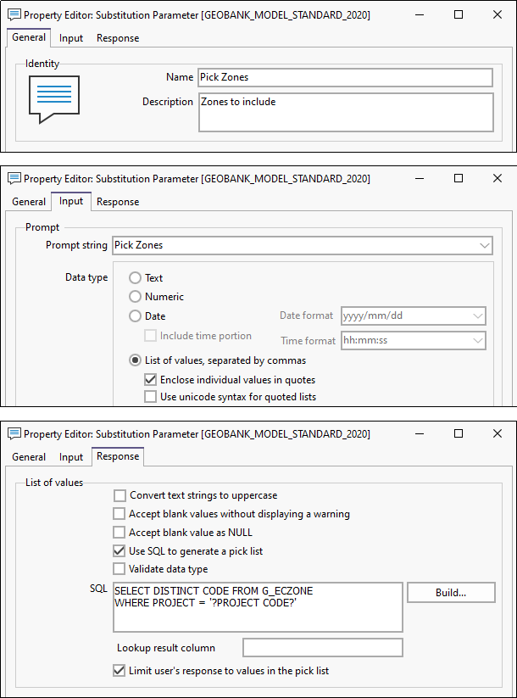517x698 pixels.
Task: Maximize the middle Property Editor window
Action: click(x=459, y=178)
